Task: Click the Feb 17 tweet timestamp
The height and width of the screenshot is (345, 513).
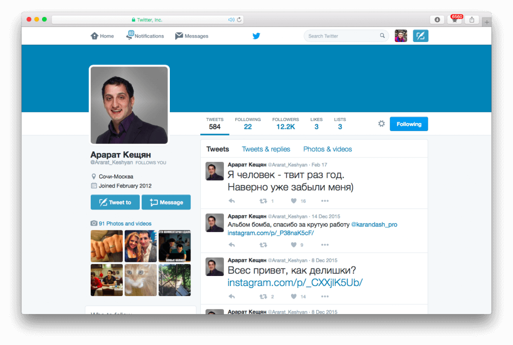Action: 319,165
